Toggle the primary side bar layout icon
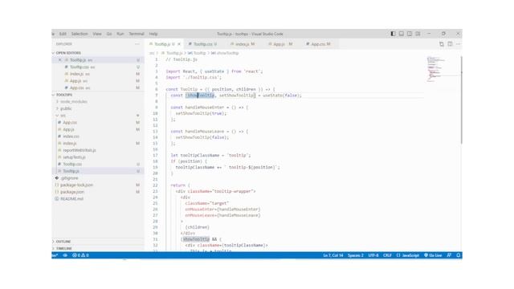Image resolution: width=514 pixels, height=289 pixels. coord(393,34)
